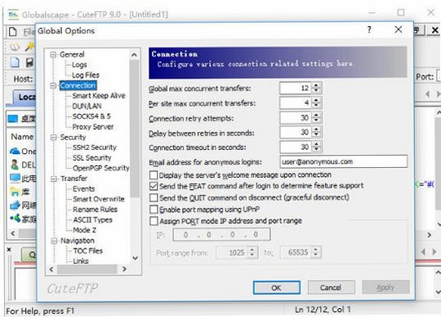Select the Navigation tree item

coord(78,240)
